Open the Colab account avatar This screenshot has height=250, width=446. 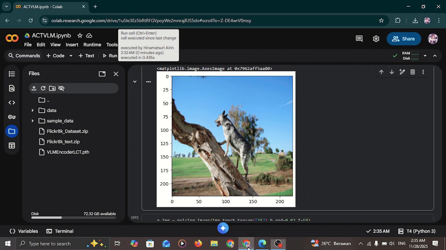pyautogui.click(x=433, y=39)
